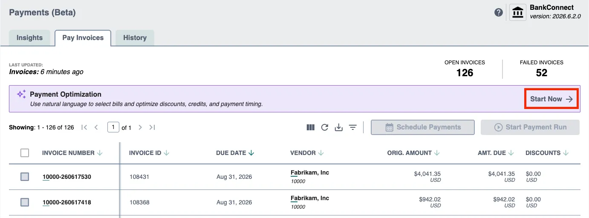This screenshot has width=589, height=218.
Task: Go to next page of invoices
Action: pyautogui.click(x=140, y=127)
